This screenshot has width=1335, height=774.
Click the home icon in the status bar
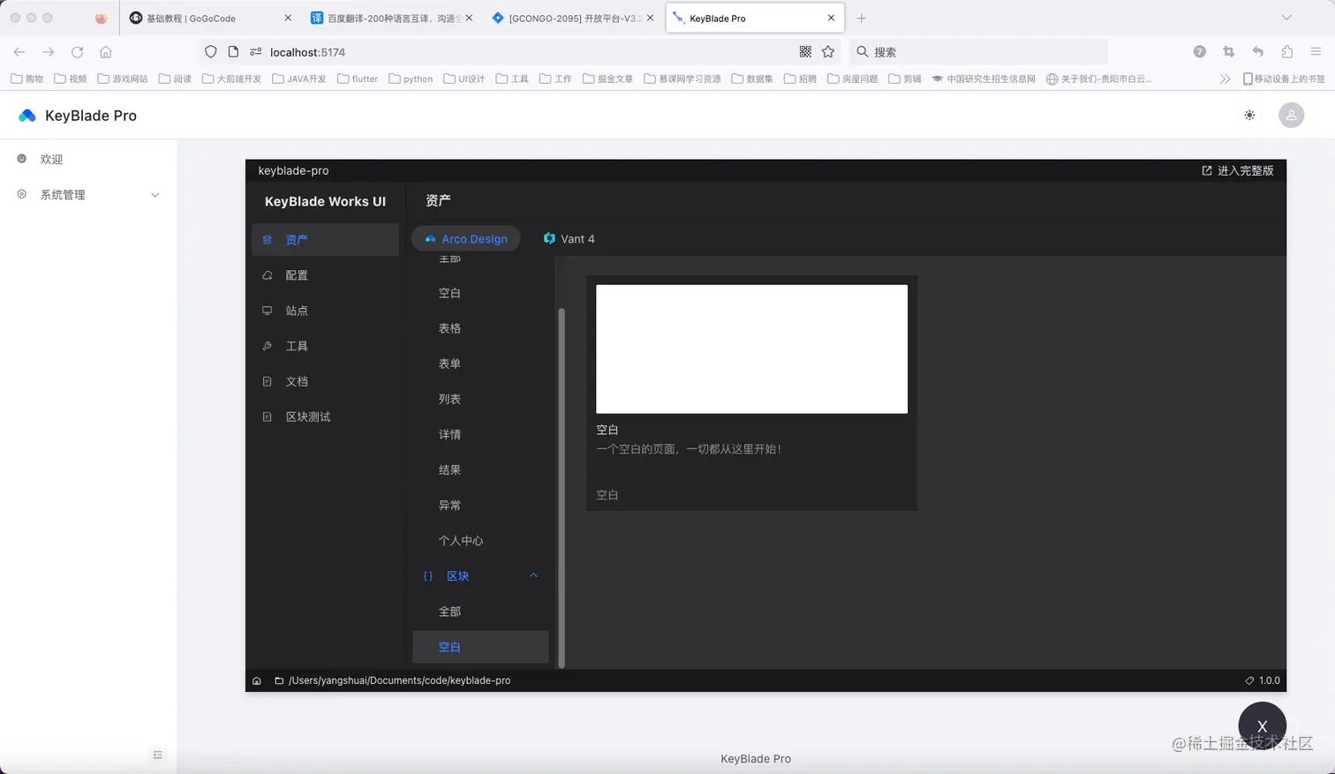click(257, 680)
